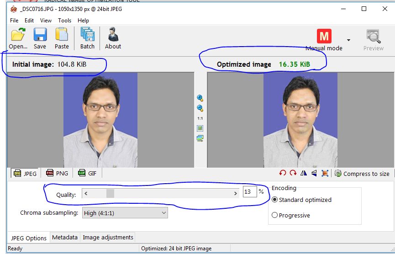Select Standard optimized encoding

(x=302, y=200)
